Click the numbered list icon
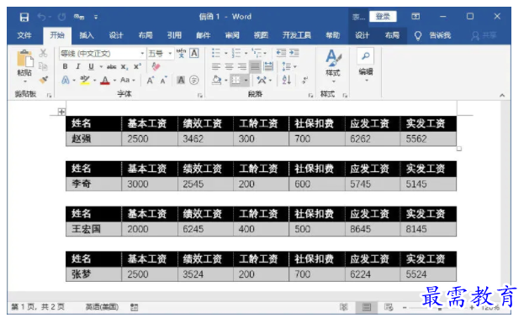The height and width of the screenshot is (323, 524). (x=236, y=53)
